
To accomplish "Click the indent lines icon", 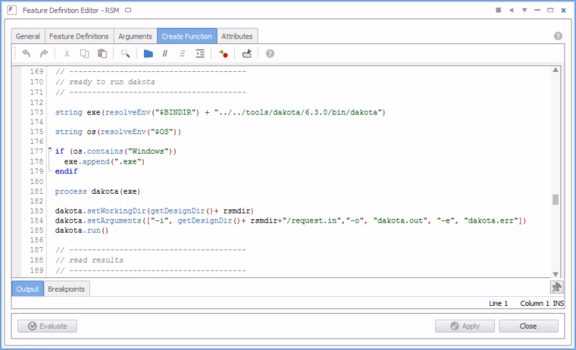I will [200, 54].
